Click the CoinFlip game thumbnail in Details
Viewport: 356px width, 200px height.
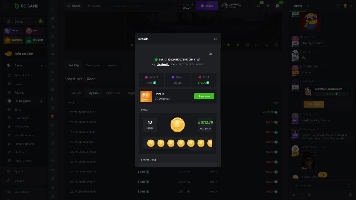tap(146, 96)
